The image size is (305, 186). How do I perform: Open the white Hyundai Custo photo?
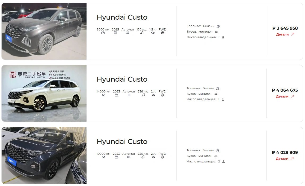(44, 93)
